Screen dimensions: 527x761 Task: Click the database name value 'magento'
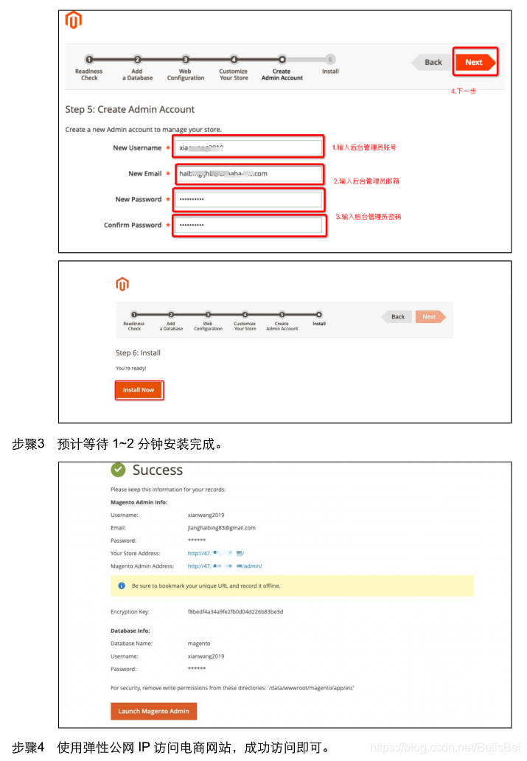coord(199,644)
